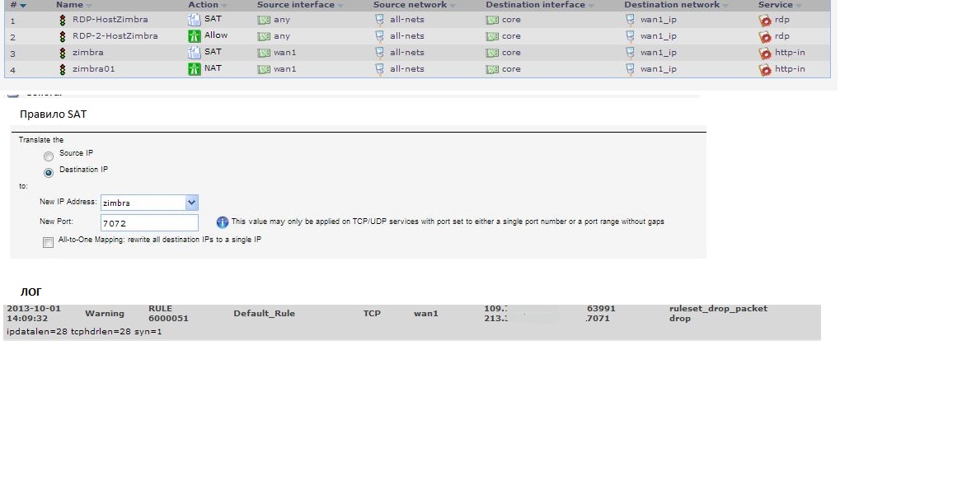
Task: Click the rdp service text in RDP-2-HostZimbra row
Action: pos(782,36)
